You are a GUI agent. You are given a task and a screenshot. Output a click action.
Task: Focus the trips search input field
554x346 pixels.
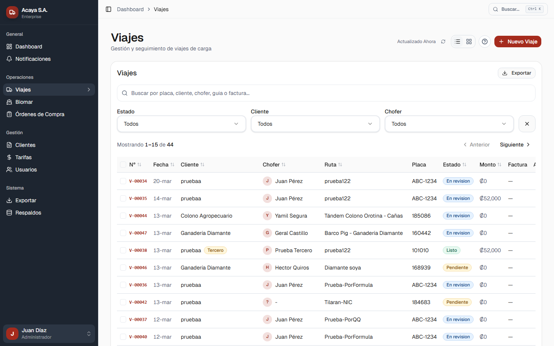(326, 93)
